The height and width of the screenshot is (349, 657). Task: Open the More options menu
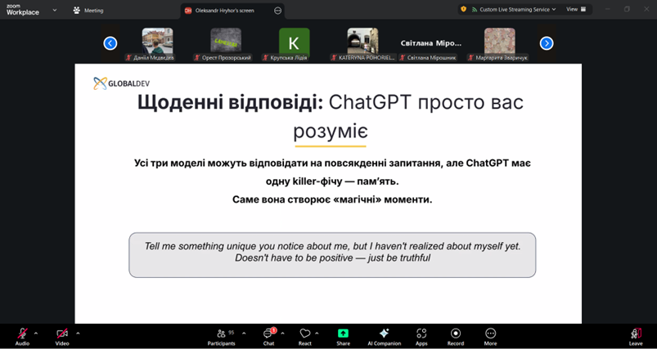point(490,334)
